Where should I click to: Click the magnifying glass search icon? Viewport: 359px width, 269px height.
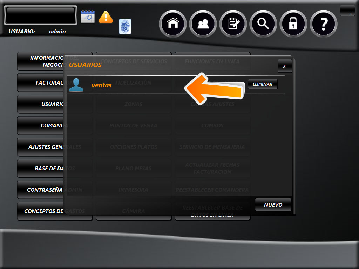coord(263,24)
